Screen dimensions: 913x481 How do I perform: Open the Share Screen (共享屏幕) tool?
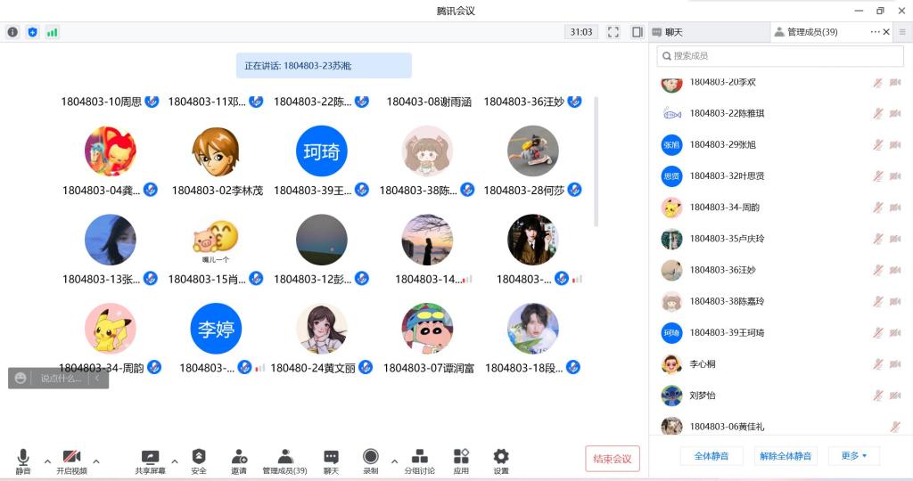(x=150, y=461)
